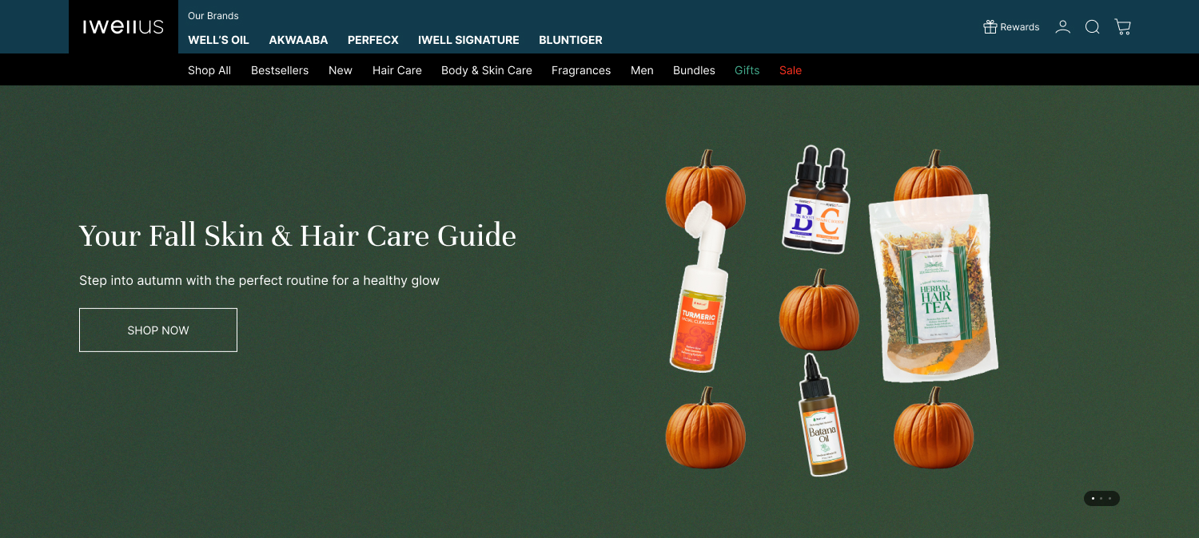Go to the second slide dot
The image size is (1199, 538).
click(1101, 498)
